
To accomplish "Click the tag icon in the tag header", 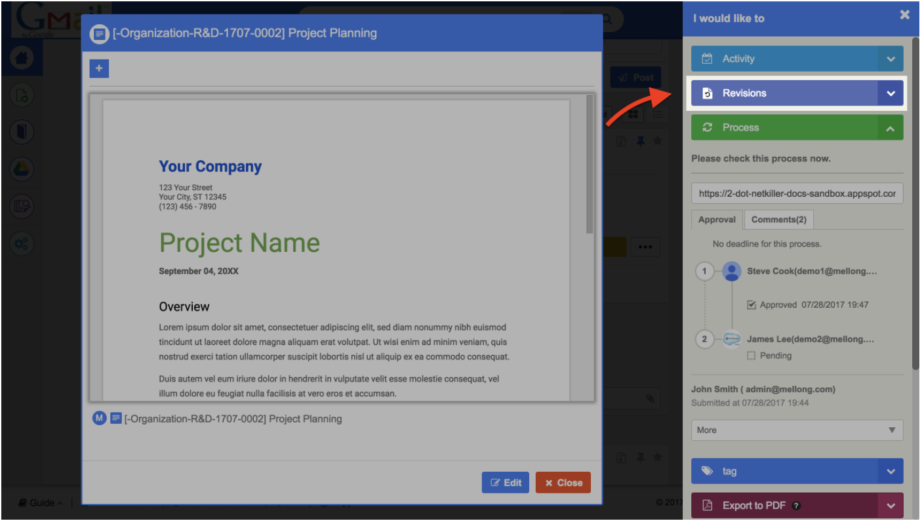I will (x=707, y=471).
